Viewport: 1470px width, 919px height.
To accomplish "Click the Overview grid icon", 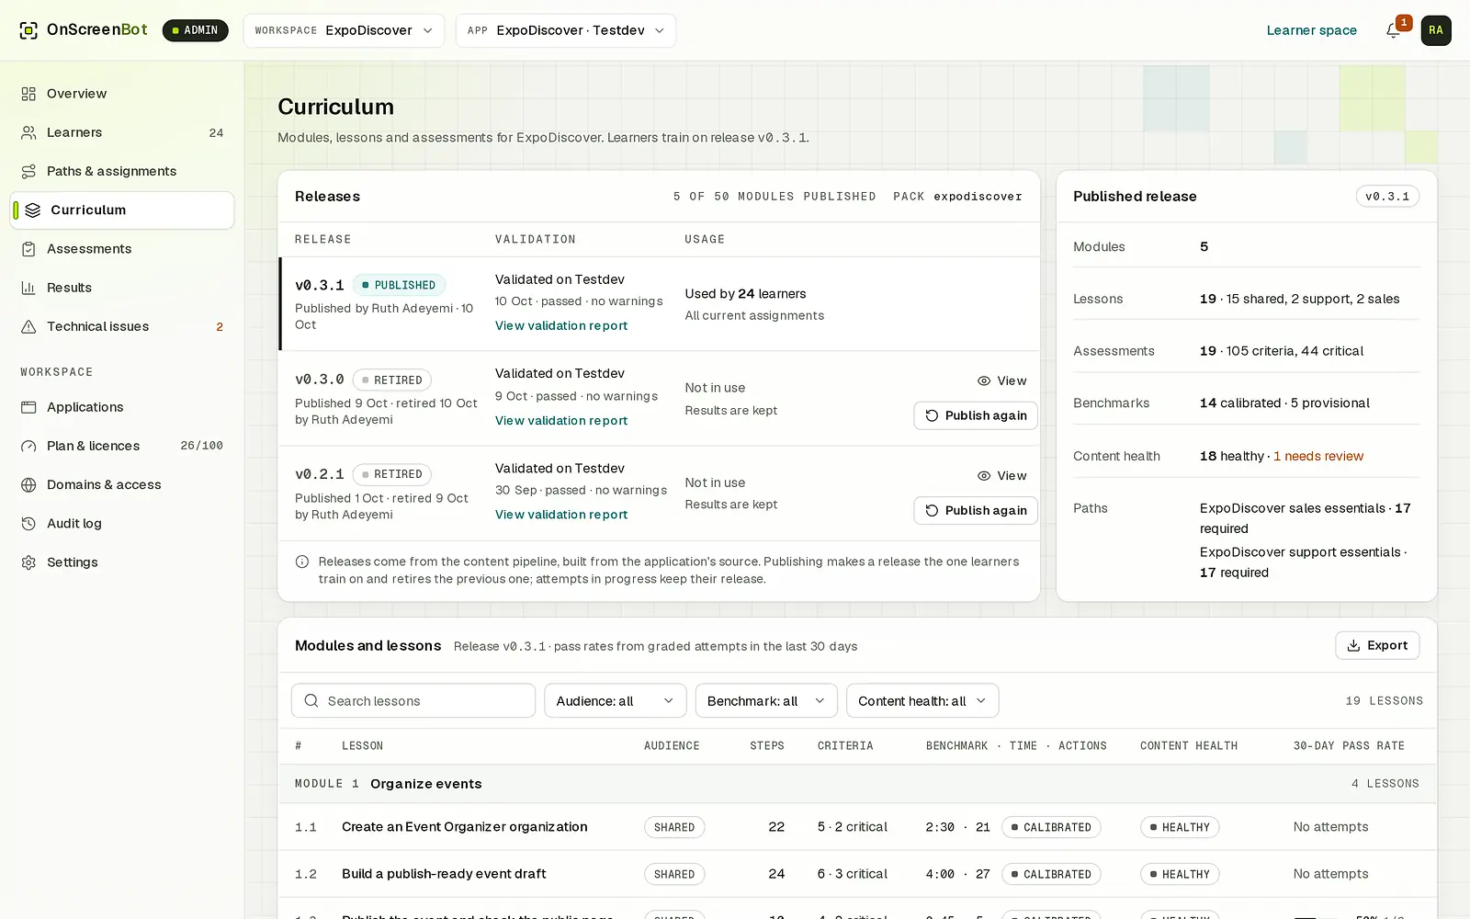I will (x=28, y=94).
